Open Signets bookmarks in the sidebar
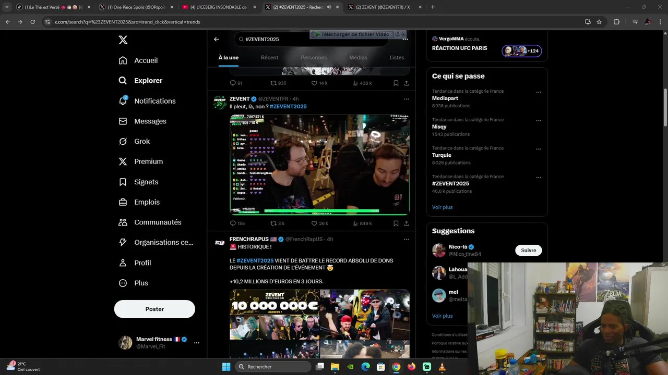This screenshot has width=668, height=375. [x=138, y=182]
